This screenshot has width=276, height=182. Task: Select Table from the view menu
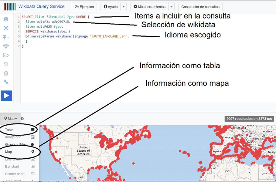pyautogui.click(x=9, y=130)
